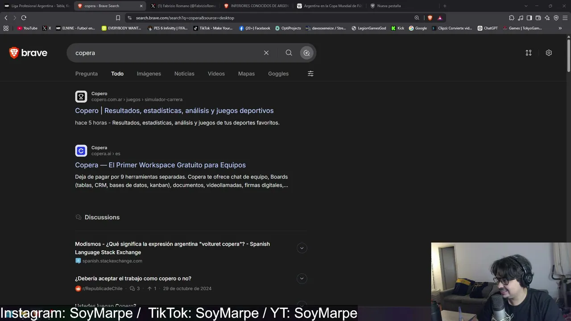The image size is (571, 321).
Task: Switch to the Fabrizio Romano X tab
Action: tap(183, 6)
